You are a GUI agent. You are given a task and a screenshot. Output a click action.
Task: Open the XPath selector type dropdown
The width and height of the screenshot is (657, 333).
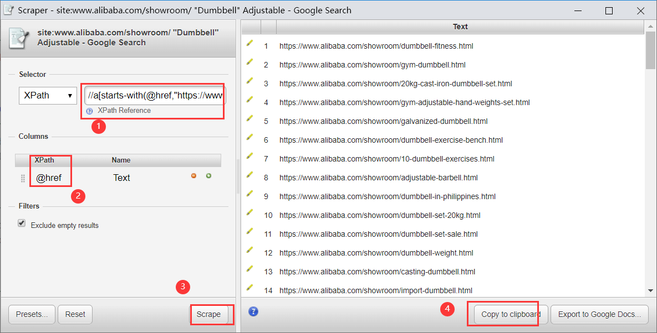pyautogui.click(x=48, y=96)
